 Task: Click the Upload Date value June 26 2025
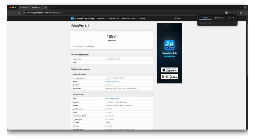pyautogui.click(x=113, y=59)
